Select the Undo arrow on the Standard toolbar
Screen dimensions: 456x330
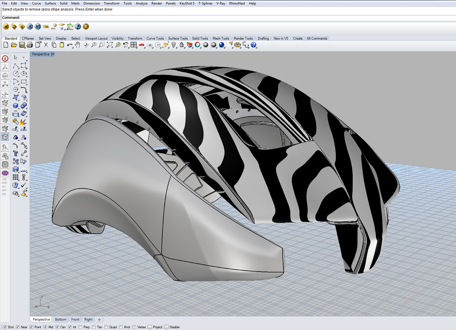pos(69,45)
